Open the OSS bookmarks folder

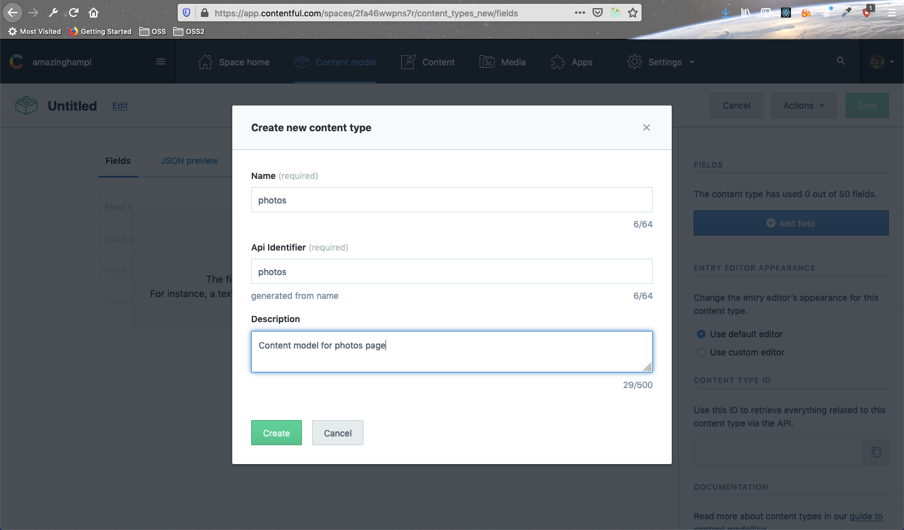tap(153, 31)
